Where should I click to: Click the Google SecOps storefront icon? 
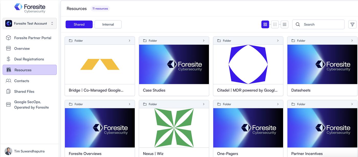[x=8, y=104]
